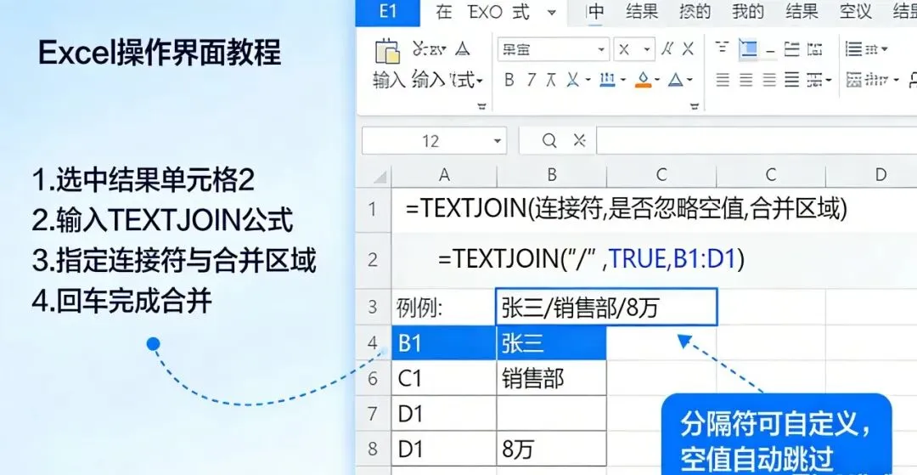The image size is (917, 475).
Task: Open the font name combo box
Action: coord(554,50)
